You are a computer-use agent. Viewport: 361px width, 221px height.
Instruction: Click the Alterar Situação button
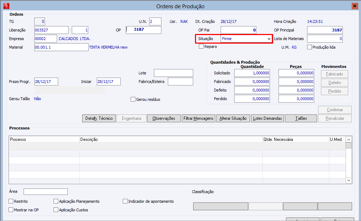point(233,118)
